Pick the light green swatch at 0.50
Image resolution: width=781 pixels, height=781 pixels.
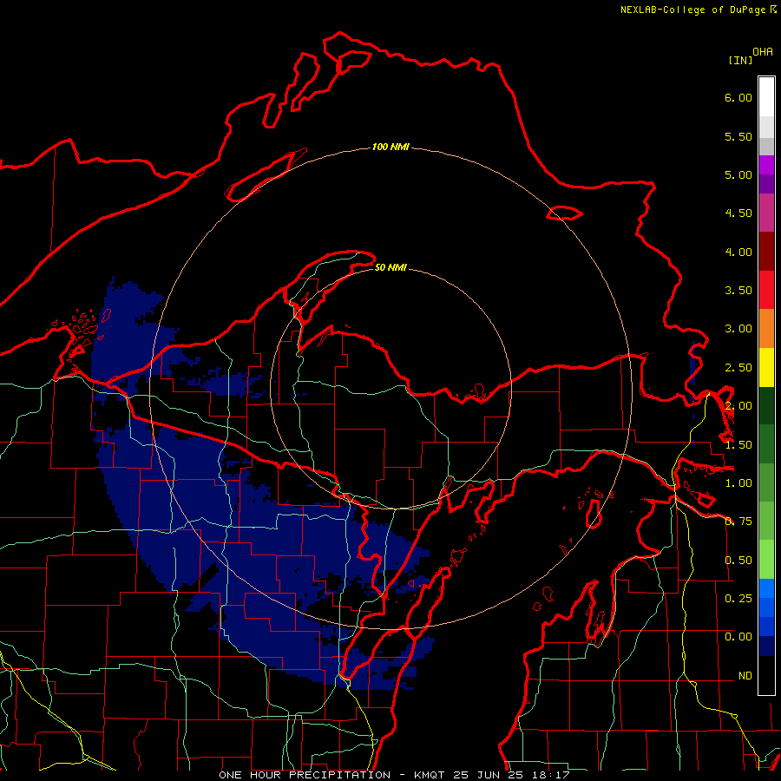pos(766,560)
